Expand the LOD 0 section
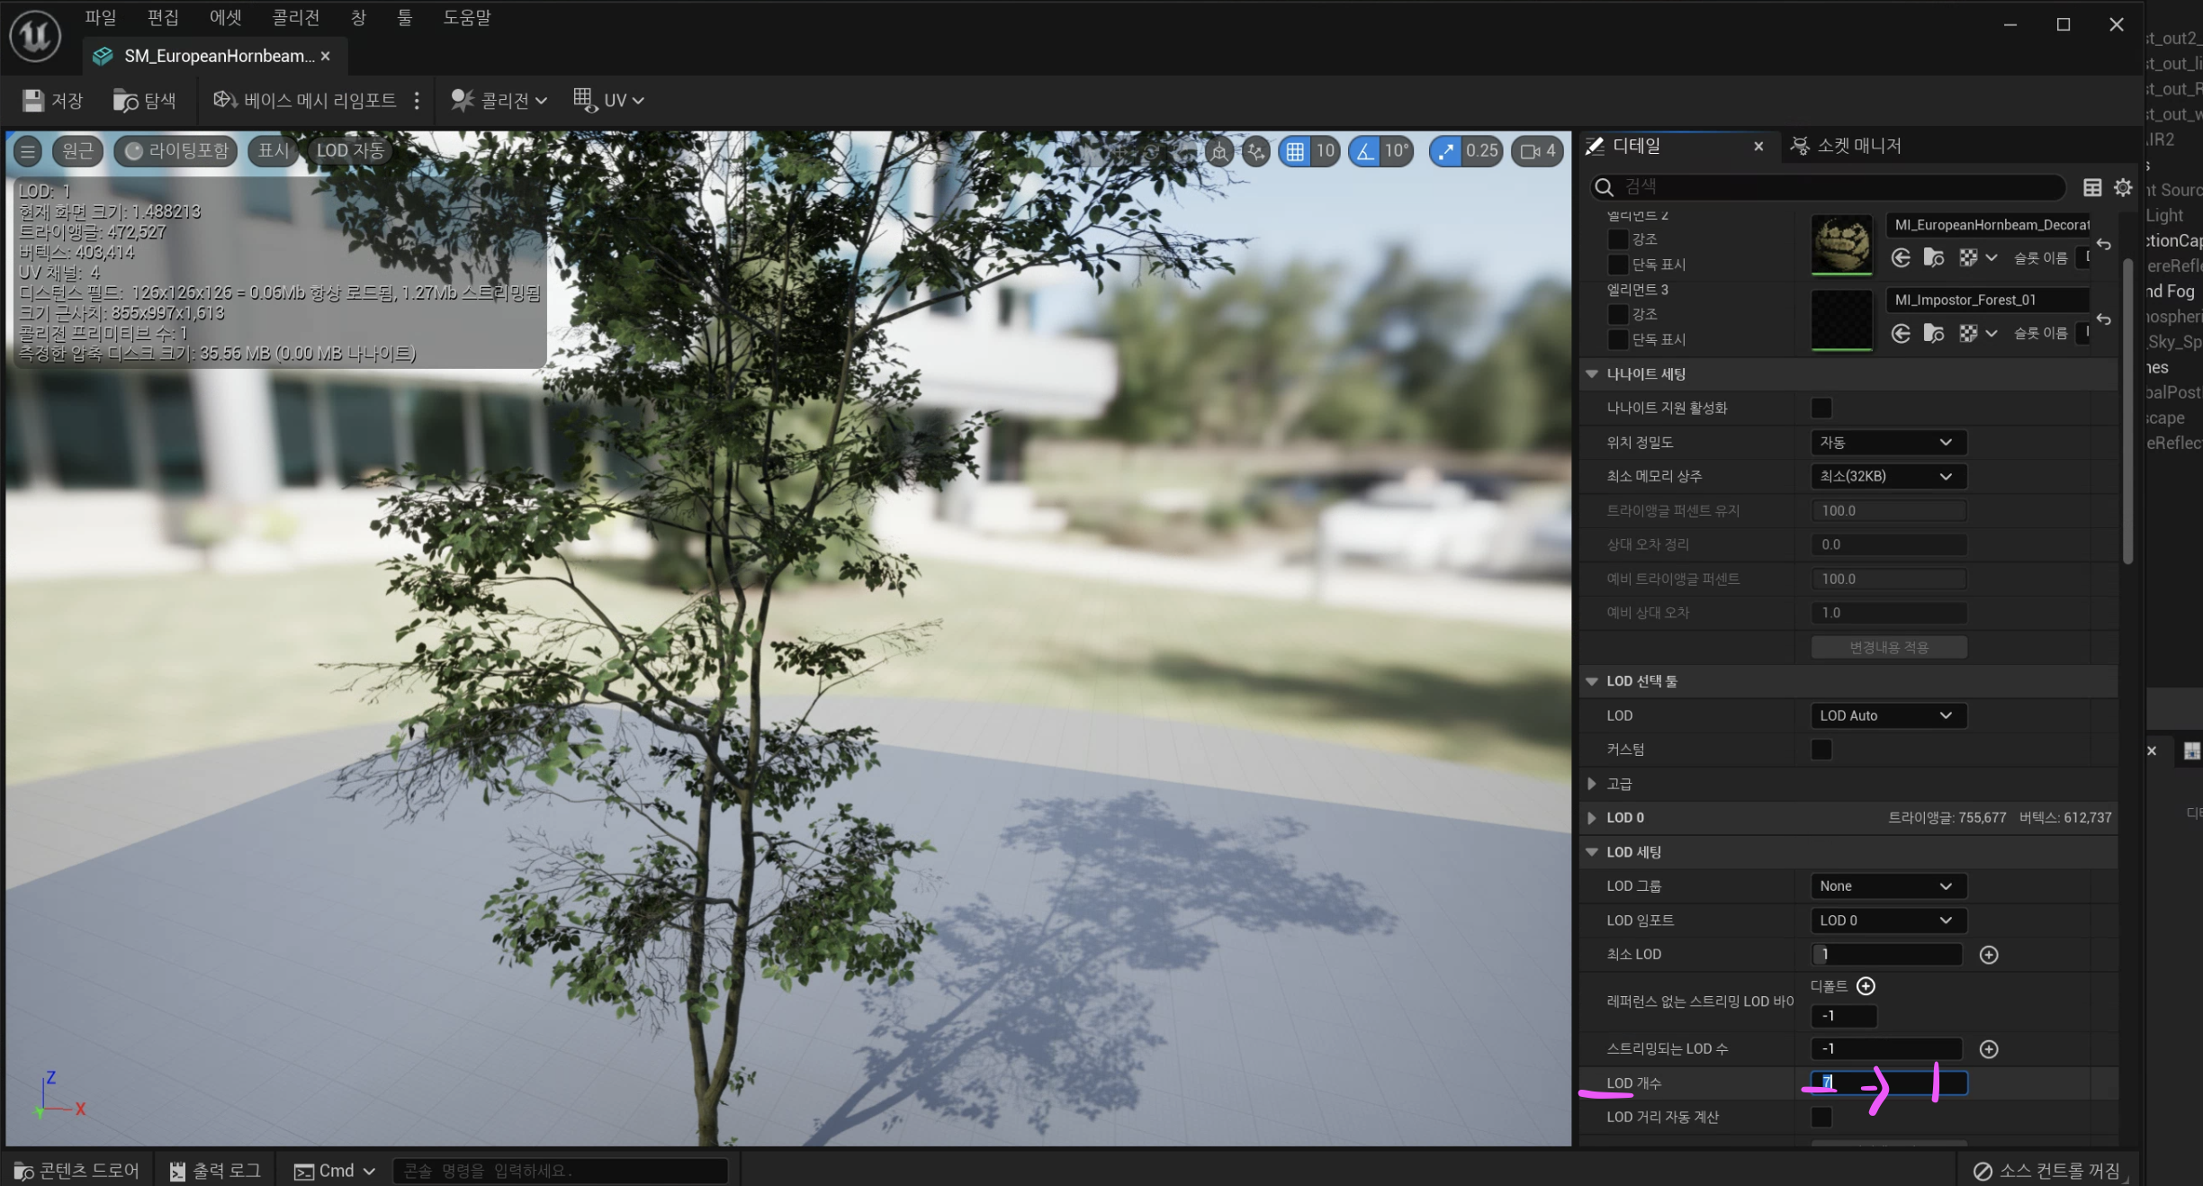The width and height of the screenshot is (2203, 1186). [x=1592, y=818]
